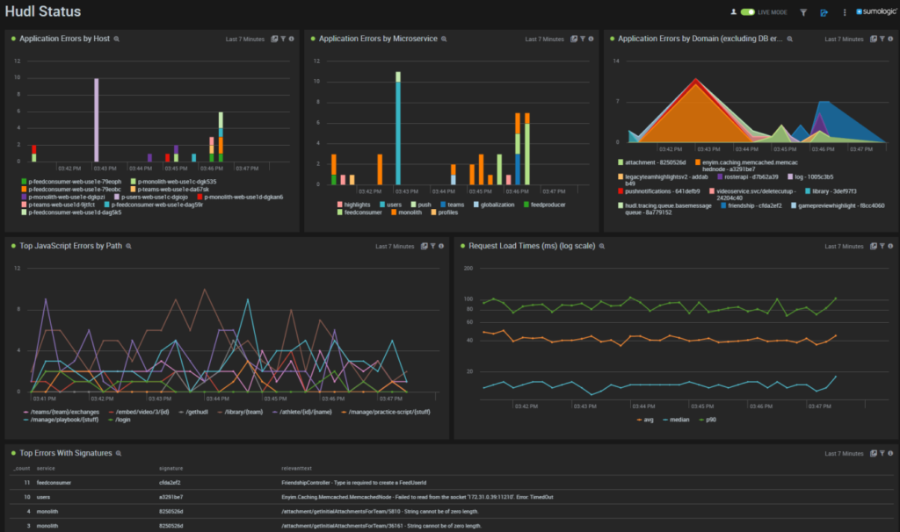Open the Top Errors With Signatures title
Viewport: 900px width, 532px height.
coord(65,453)
